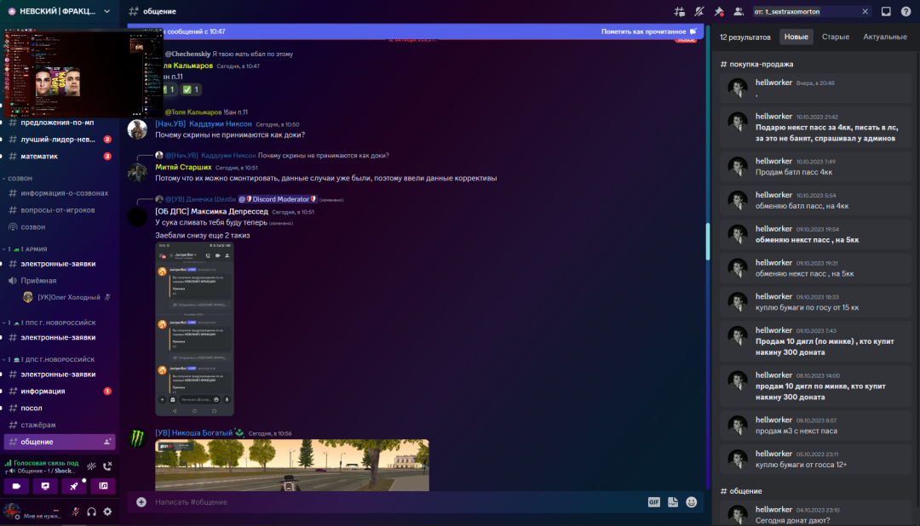Switch to Новые results tab

coord(796,37)
